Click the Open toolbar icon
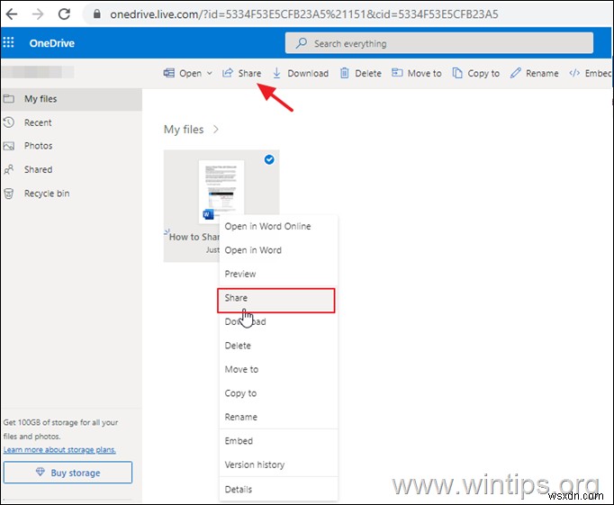 [168, 73]
